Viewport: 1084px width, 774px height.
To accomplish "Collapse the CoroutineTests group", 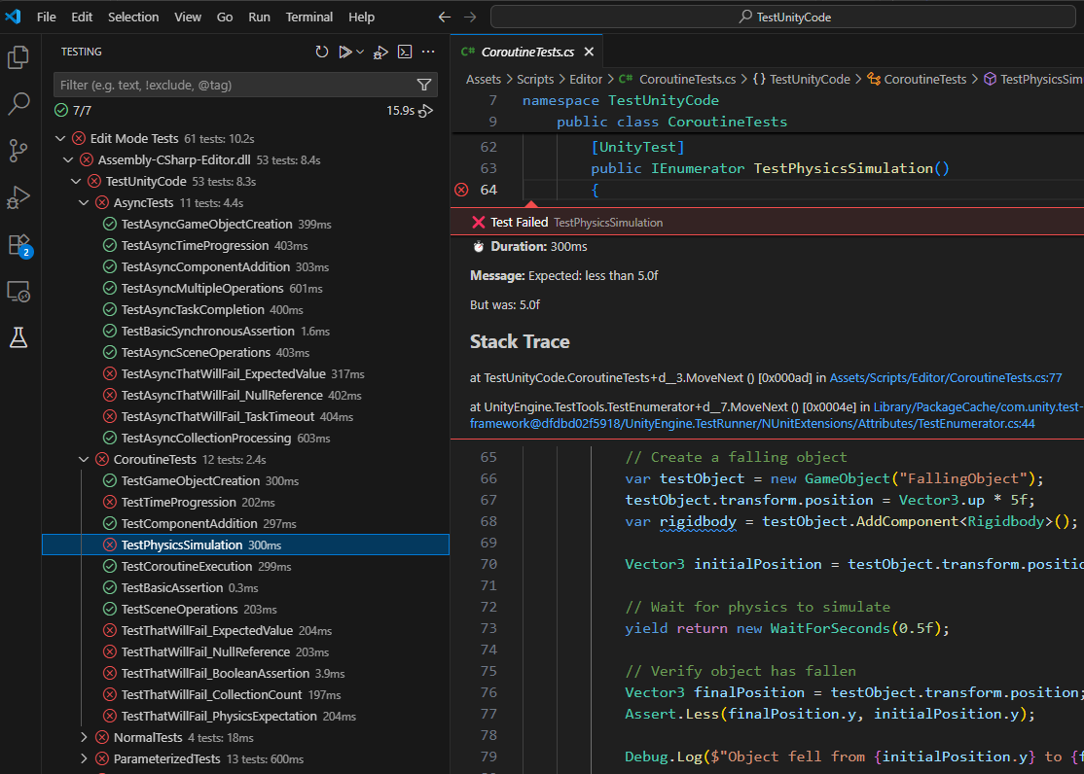I will coord(84,458).
